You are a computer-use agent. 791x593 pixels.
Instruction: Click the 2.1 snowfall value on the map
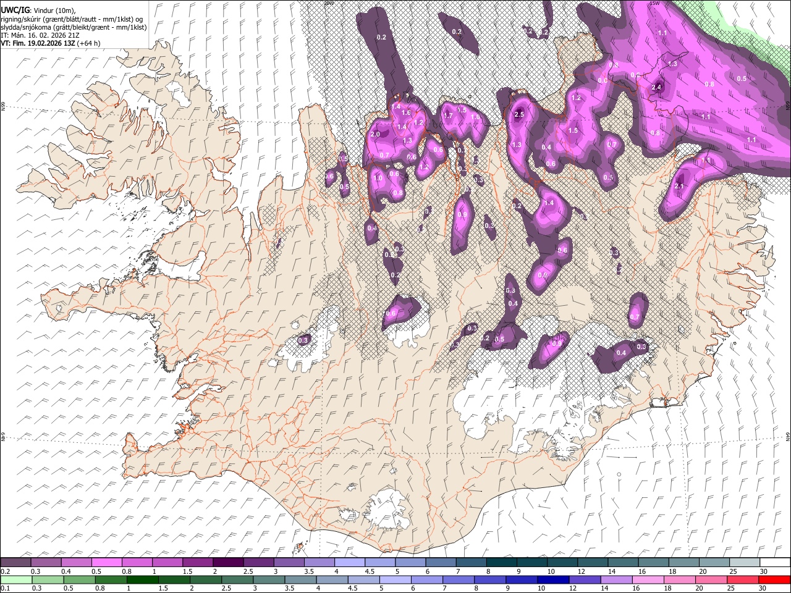pos(679,186)
